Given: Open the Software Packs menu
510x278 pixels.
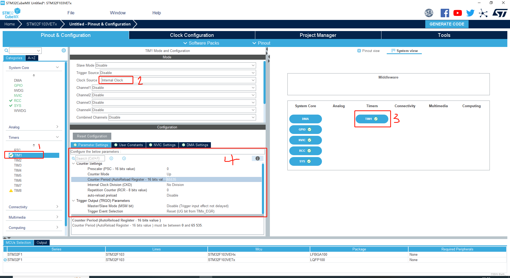Looking at the screenshot, I should 201,43.
